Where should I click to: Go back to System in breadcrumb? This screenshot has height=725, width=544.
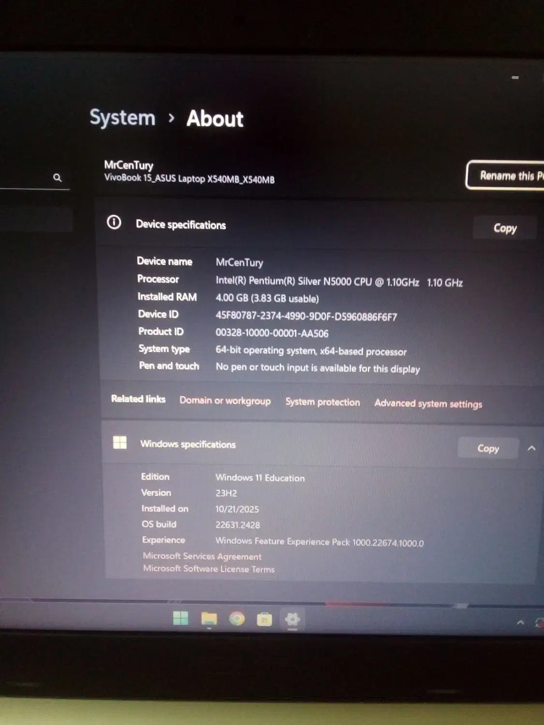[x=122, y=118]
